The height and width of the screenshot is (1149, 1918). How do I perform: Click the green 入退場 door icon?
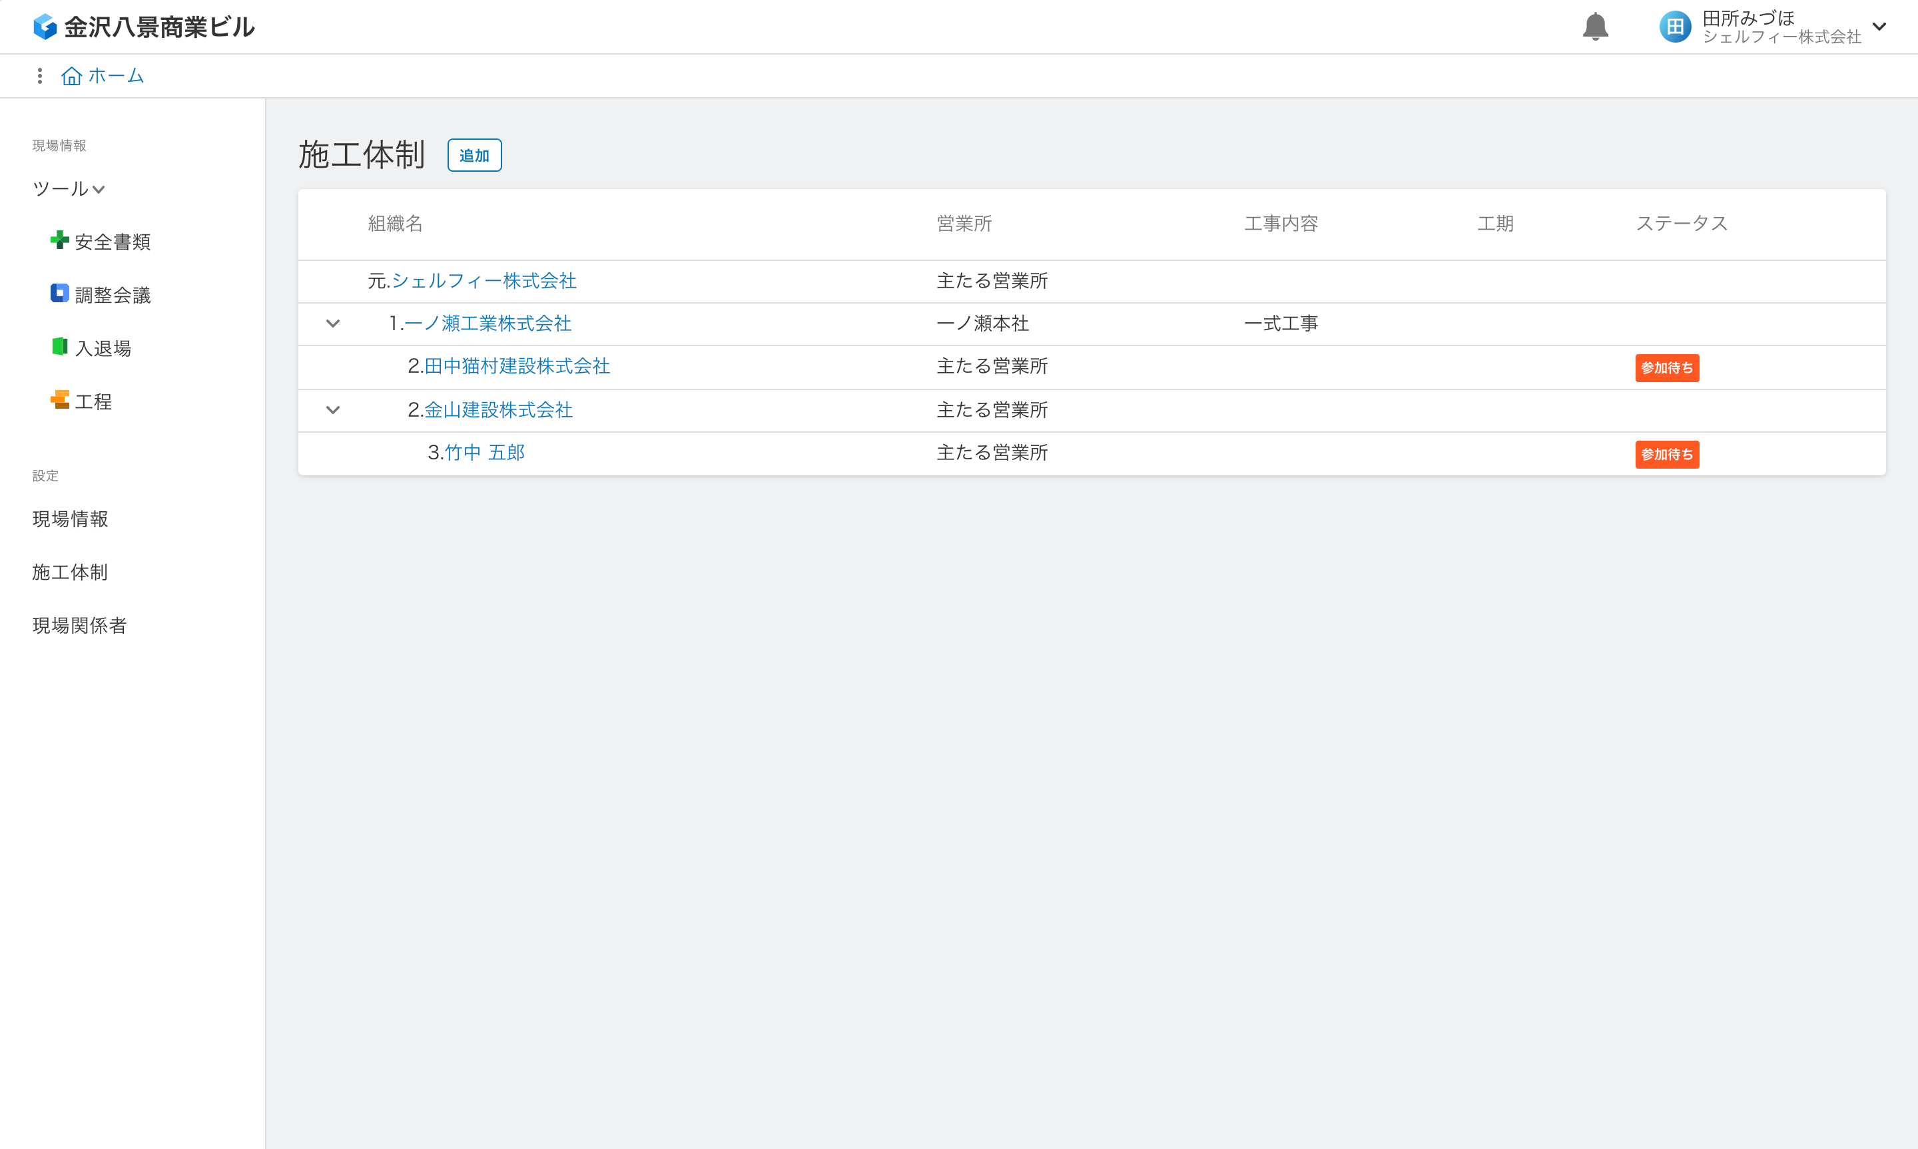click(x=60, y=347)
